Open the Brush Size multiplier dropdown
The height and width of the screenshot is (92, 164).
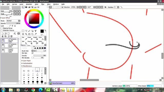33,51
